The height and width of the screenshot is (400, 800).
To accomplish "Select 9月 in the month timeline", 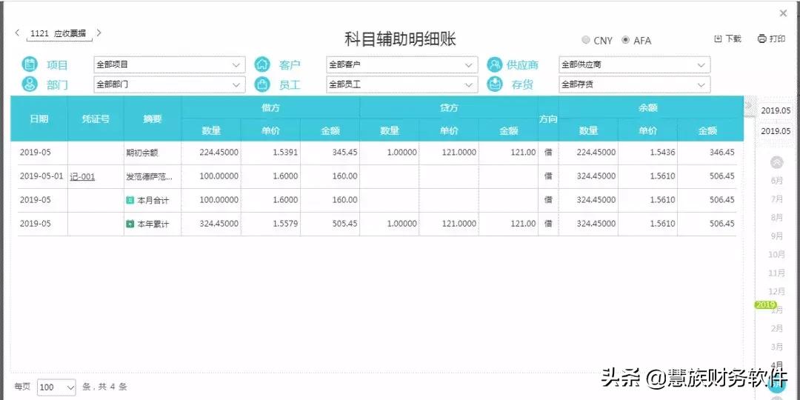I will coord(776,236).
